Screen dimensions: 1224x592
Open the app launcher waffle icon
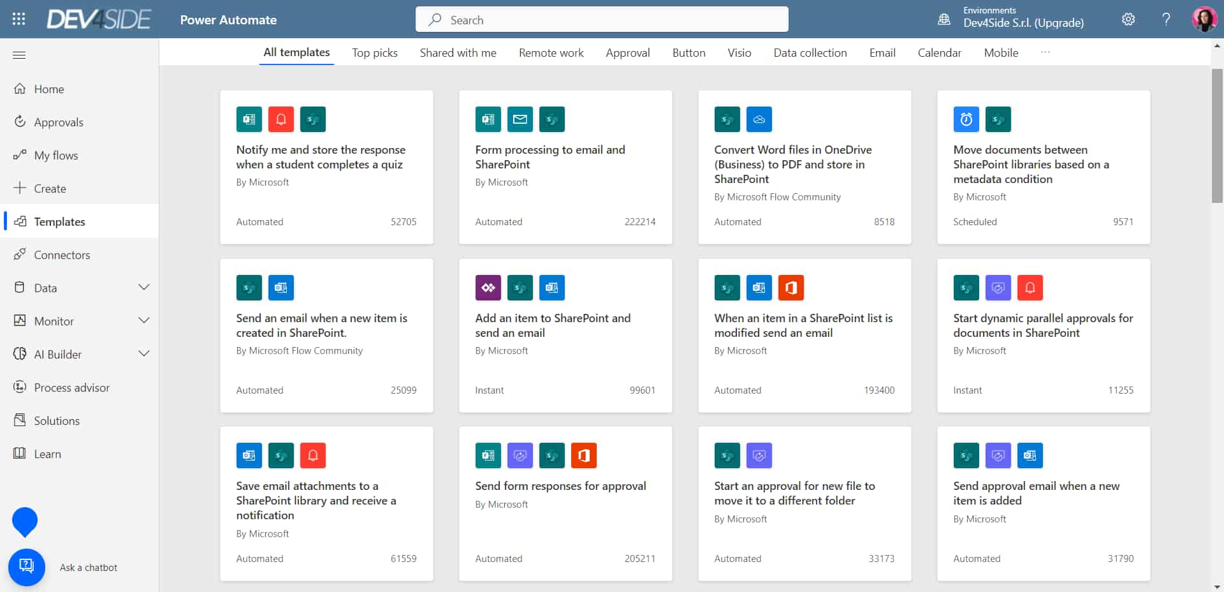tap(18, 19)
